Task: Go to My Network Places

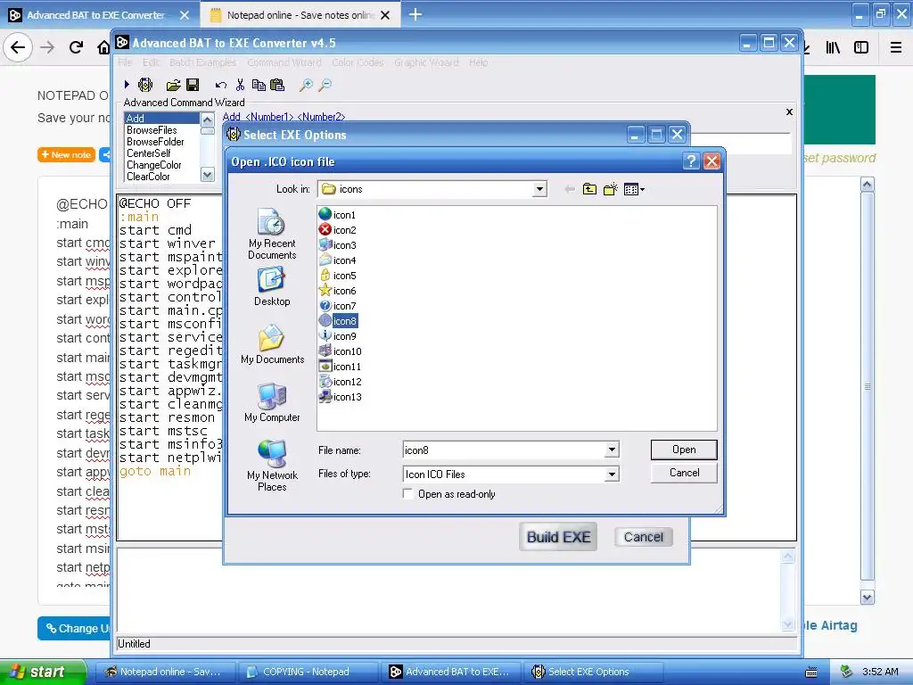Action: (x=272, y=466)
